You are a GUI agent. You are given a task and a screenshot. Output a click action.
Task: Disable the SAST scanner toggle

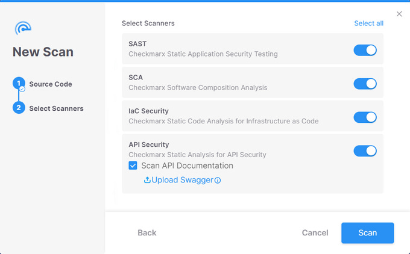pyautogui.click(x=365, y=51)
